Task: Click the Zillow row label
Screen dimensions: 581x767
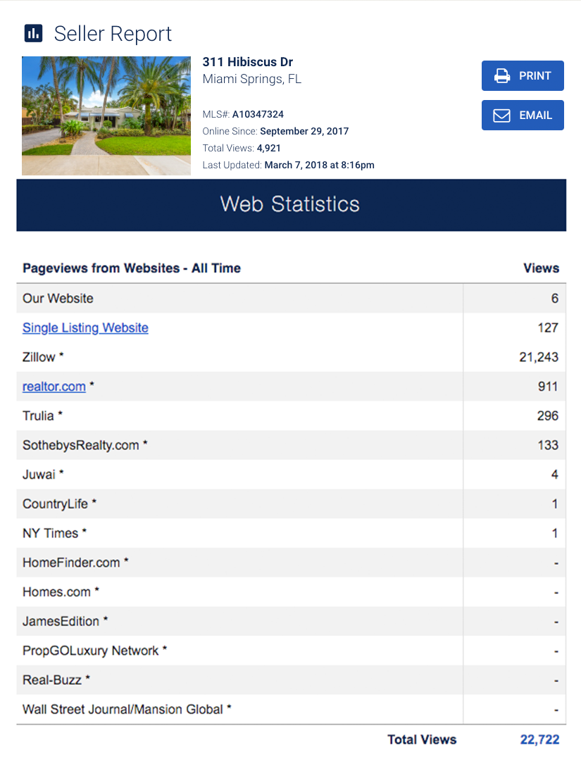Action: point(43,357)
